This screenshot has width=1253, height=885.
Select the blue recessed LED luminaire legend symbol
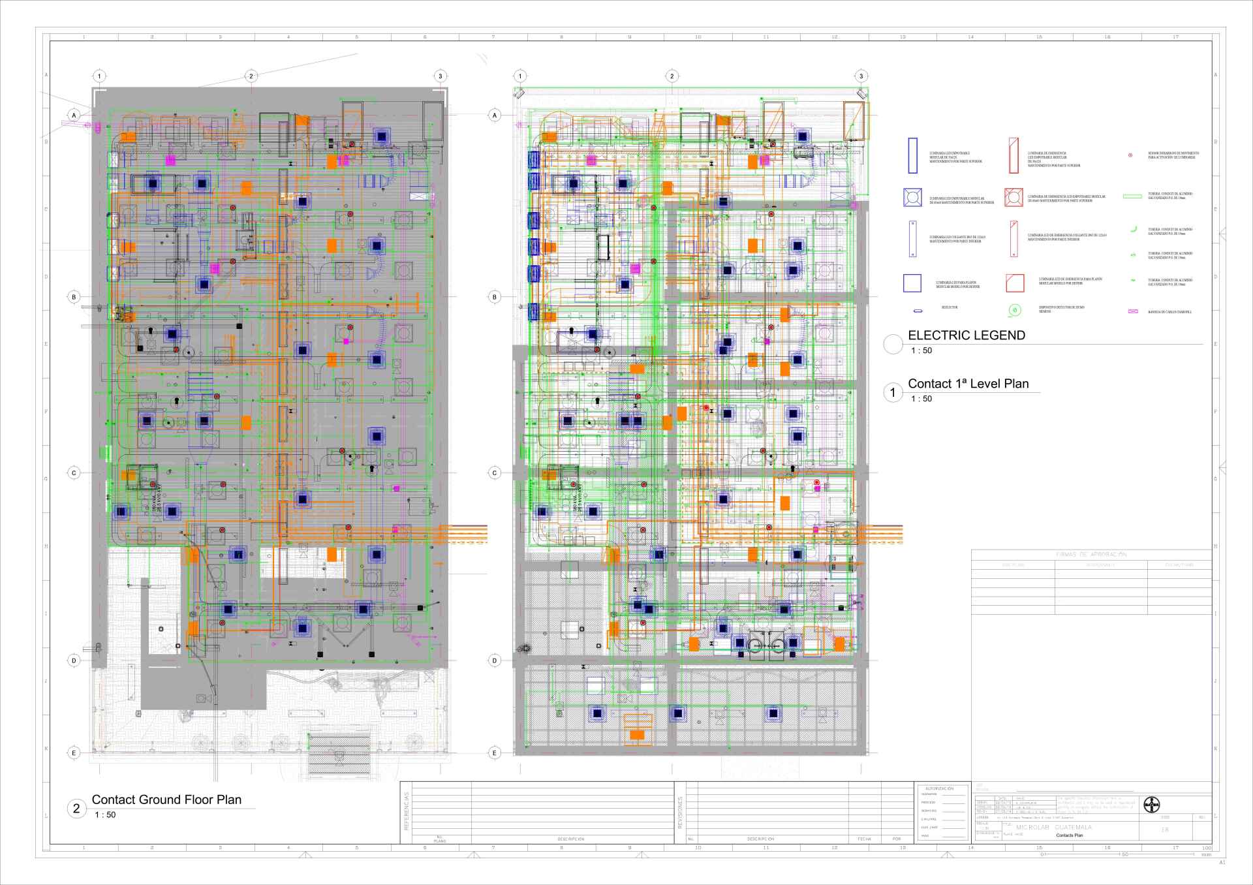point(912,155)
